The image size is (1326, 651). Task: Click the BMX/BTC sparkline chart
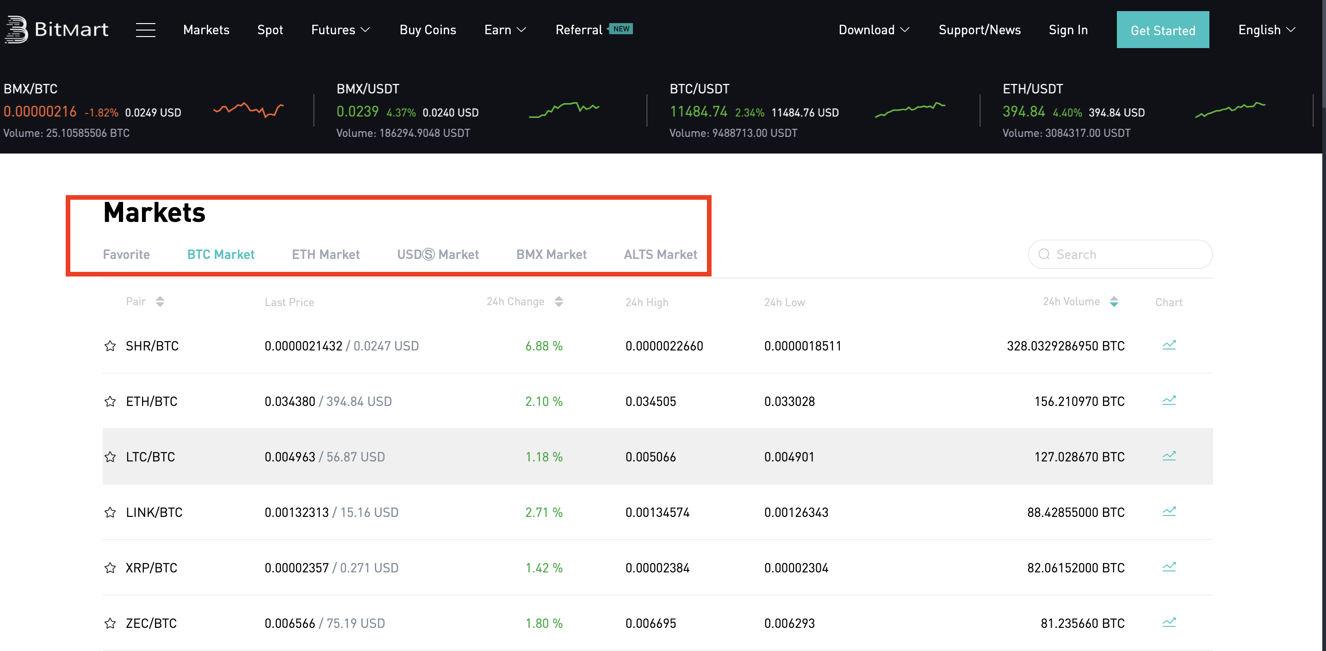tap(248, 110)
